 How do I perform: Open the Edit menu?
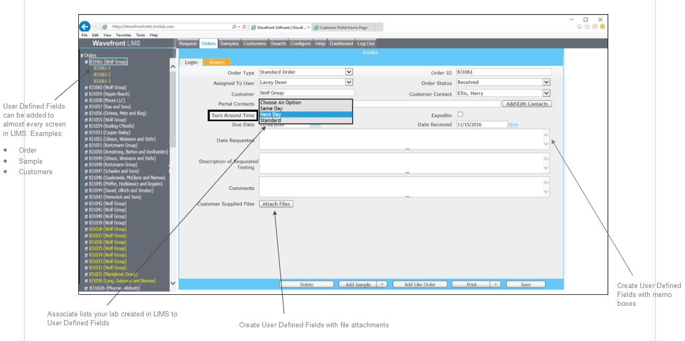tap(95, 35)
